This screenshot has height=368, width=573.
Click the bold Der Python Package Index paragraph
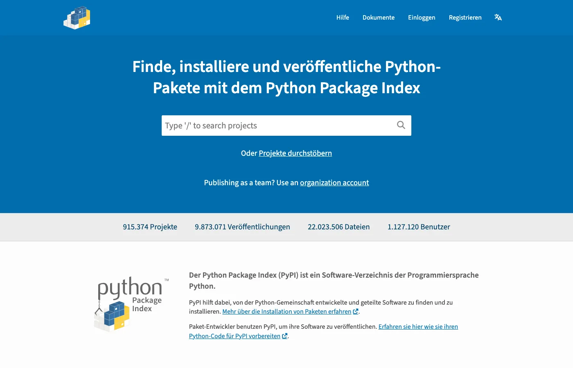[334, 280]
